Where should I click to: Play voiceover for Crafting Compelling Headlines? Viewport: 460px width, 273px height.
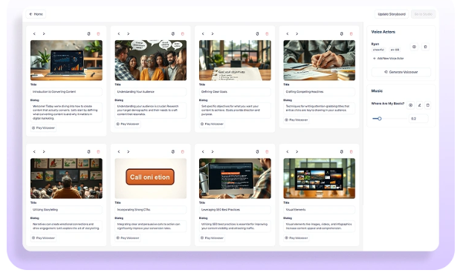tap(297, 119)
